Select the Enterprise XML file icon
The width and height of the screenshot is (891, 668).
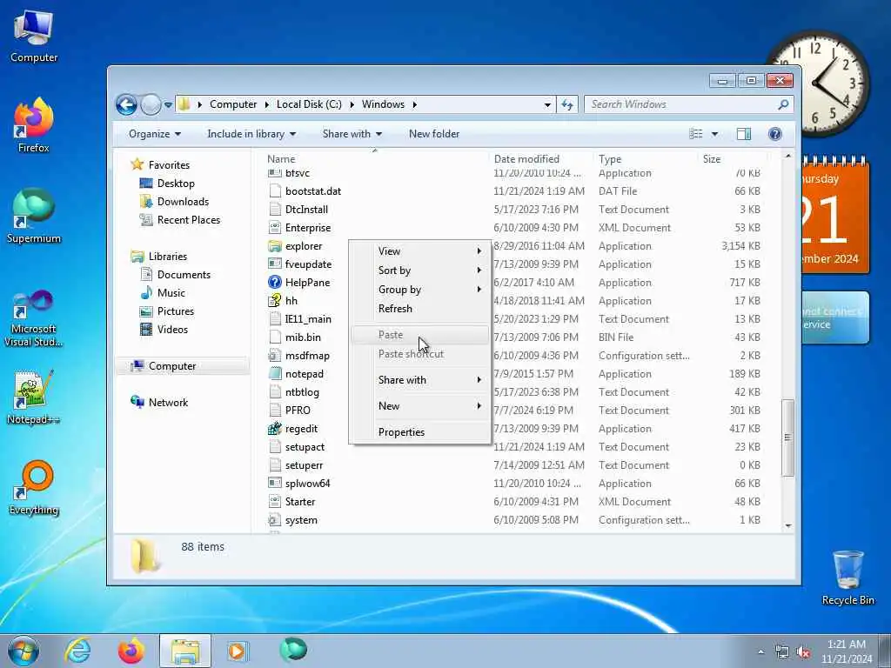tap(275, 228)
